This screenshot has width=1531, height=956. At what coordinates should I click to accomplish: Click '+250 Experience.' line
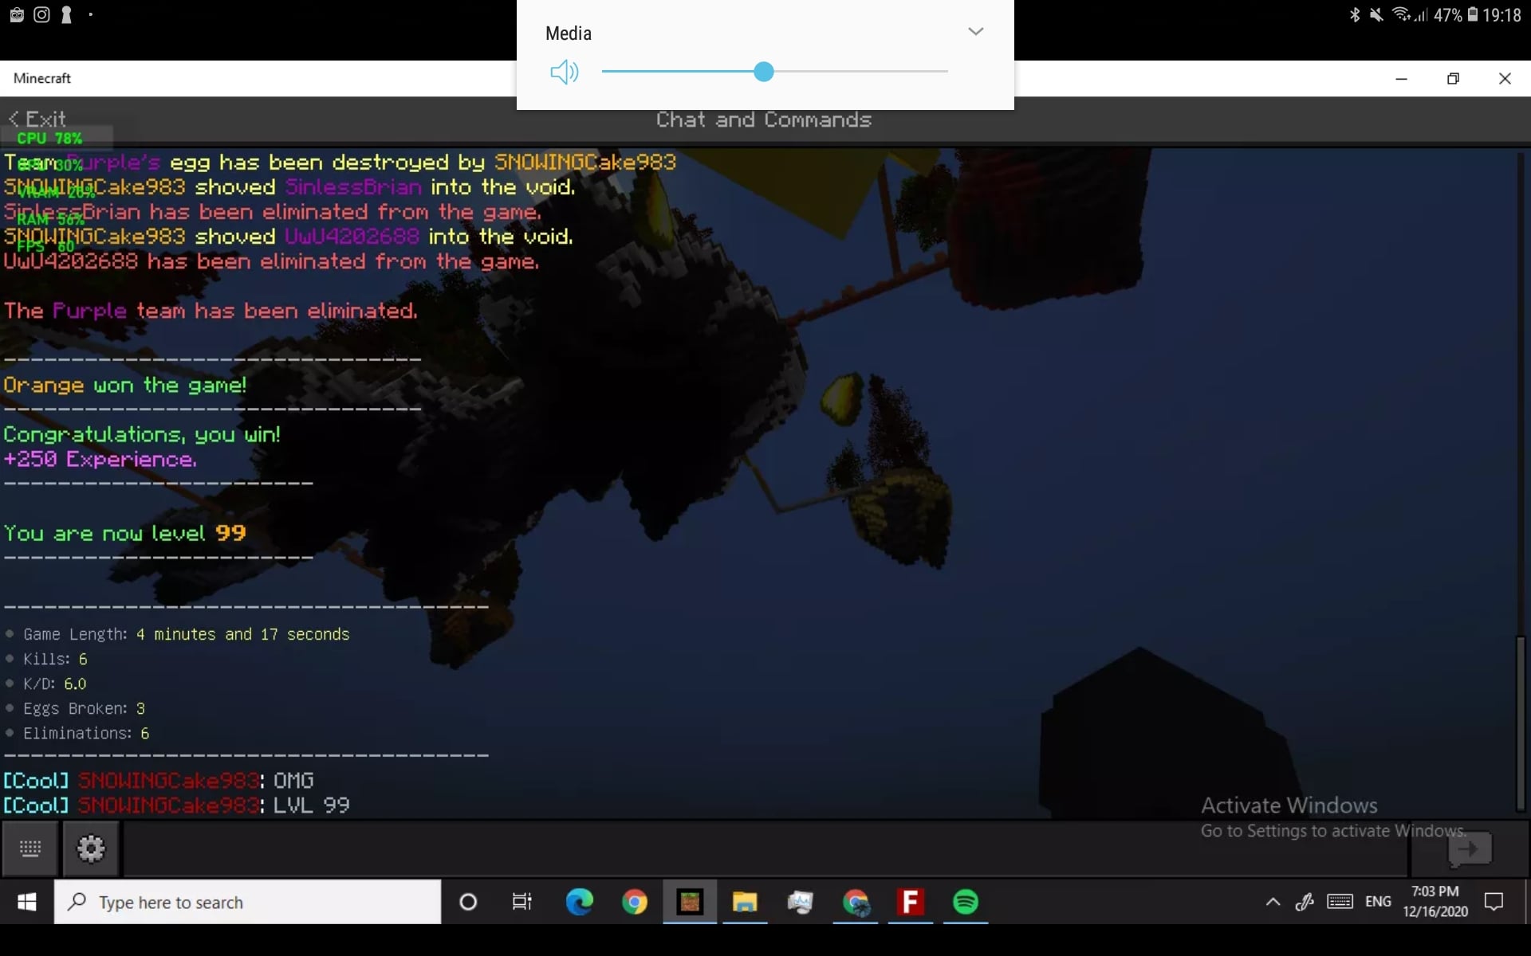(100, 460)
